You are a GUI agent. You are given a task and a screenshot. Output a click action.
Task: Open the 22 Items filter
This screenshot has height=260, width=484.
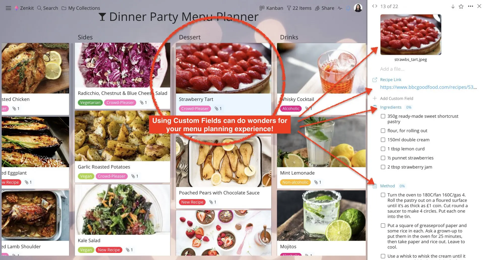tap(299, 8)
